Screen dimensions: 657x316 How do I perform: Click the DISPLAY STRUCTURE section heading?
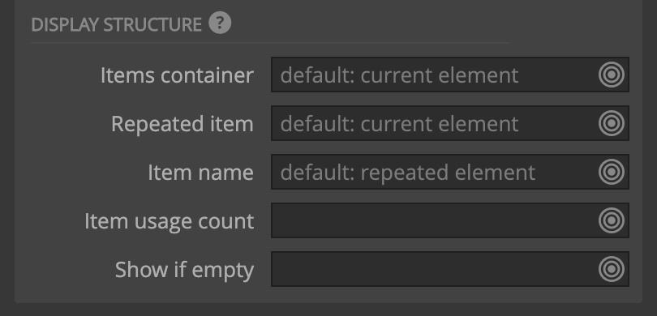pyautogui.click(x=117, y=24)
